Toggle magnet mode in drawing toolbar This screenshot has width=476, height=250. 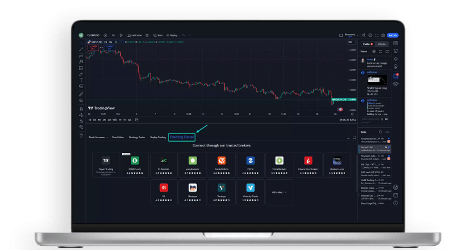81,108
